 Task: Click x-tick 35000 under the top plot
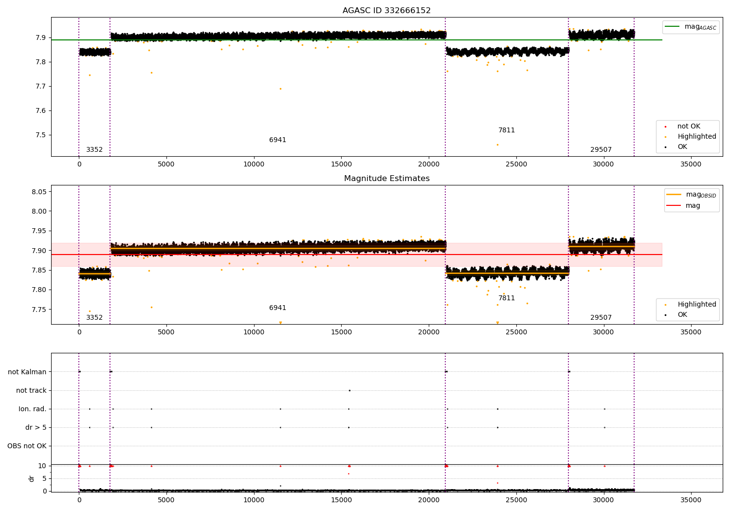(x=691, y=164)
